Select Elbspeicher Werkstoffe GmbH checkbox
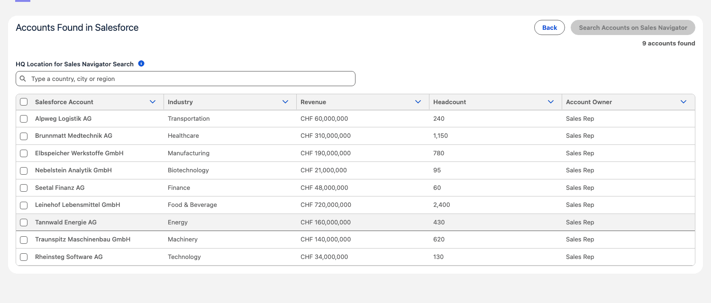This screenshot has height=303, width=711. tap(24, 153)
